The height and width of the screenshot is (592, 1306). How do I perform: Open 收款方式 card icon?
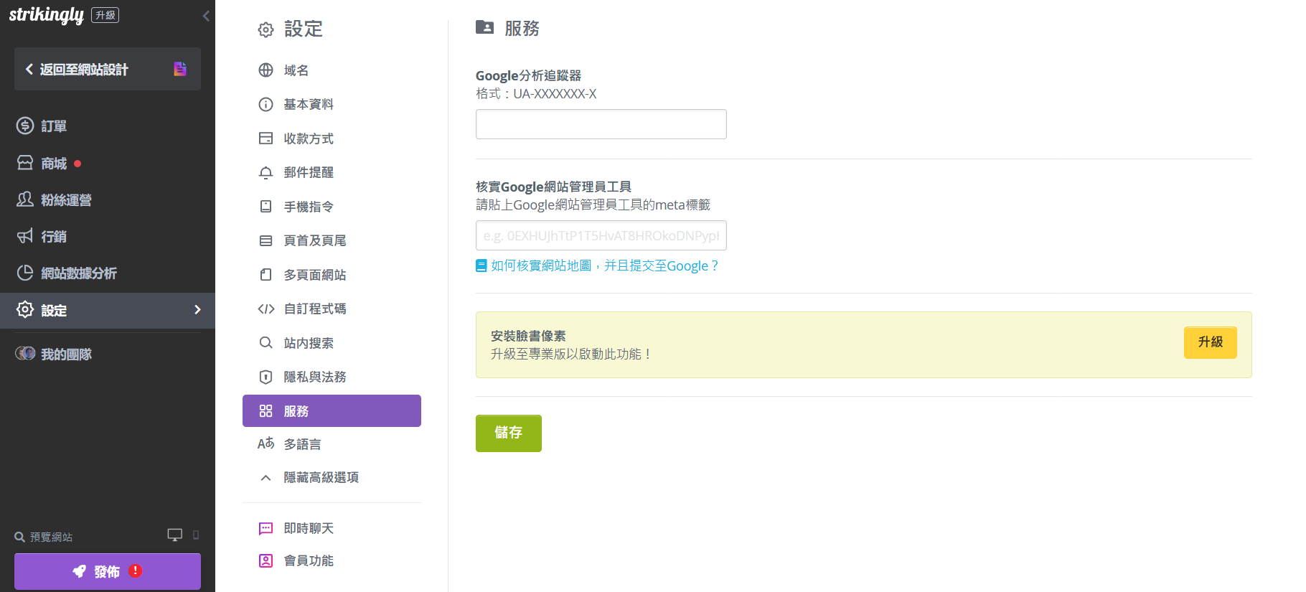click(x=266, y=138)
